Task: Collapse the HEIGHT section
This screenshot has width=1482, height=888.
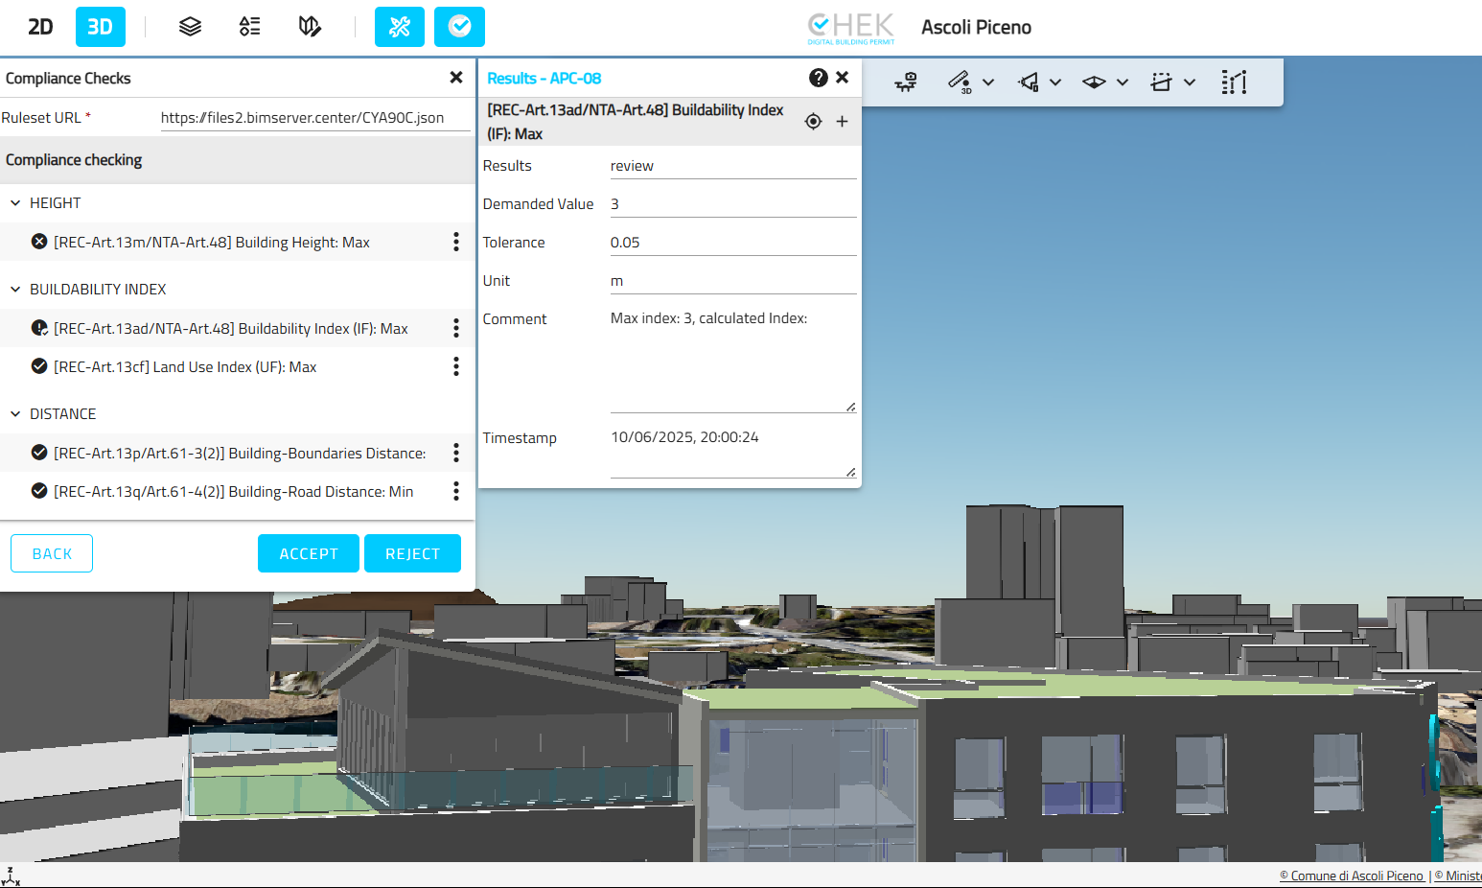Action: 15,203
